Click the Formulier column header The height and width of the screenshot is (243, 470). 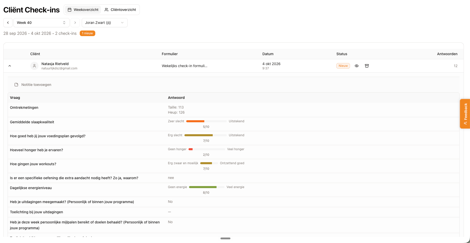[170, 54]
